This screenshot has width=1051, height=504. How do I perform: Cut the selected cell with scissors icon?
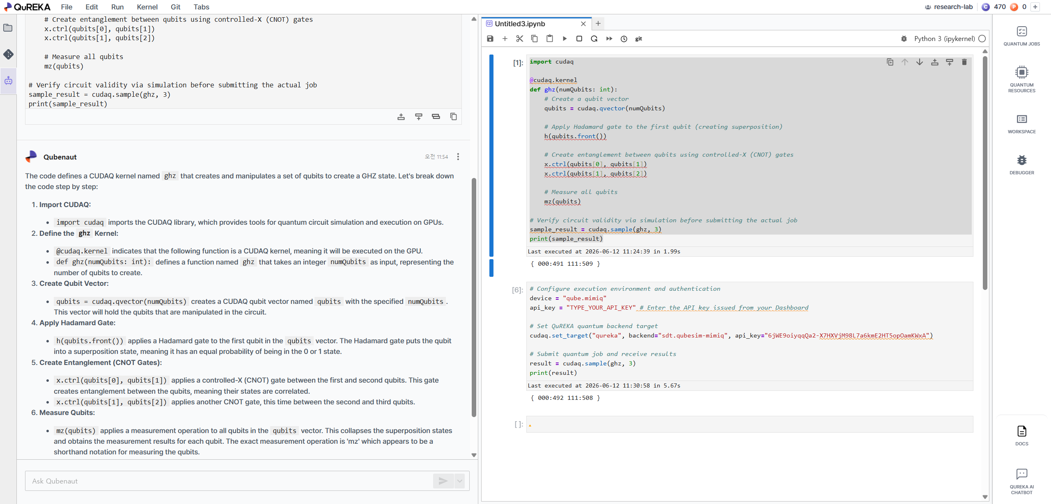pyautogui.click(x=520, y=39)
